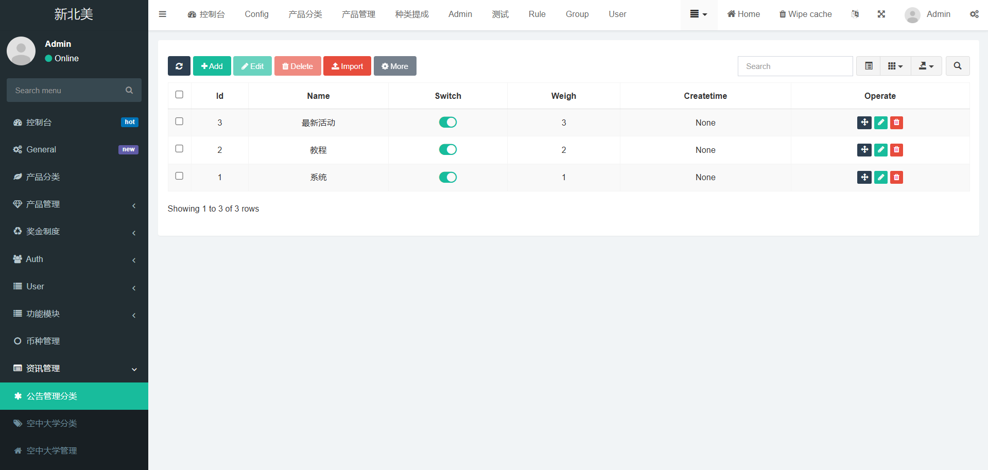Click drag-sort icon for row 系统

(864, 177)
